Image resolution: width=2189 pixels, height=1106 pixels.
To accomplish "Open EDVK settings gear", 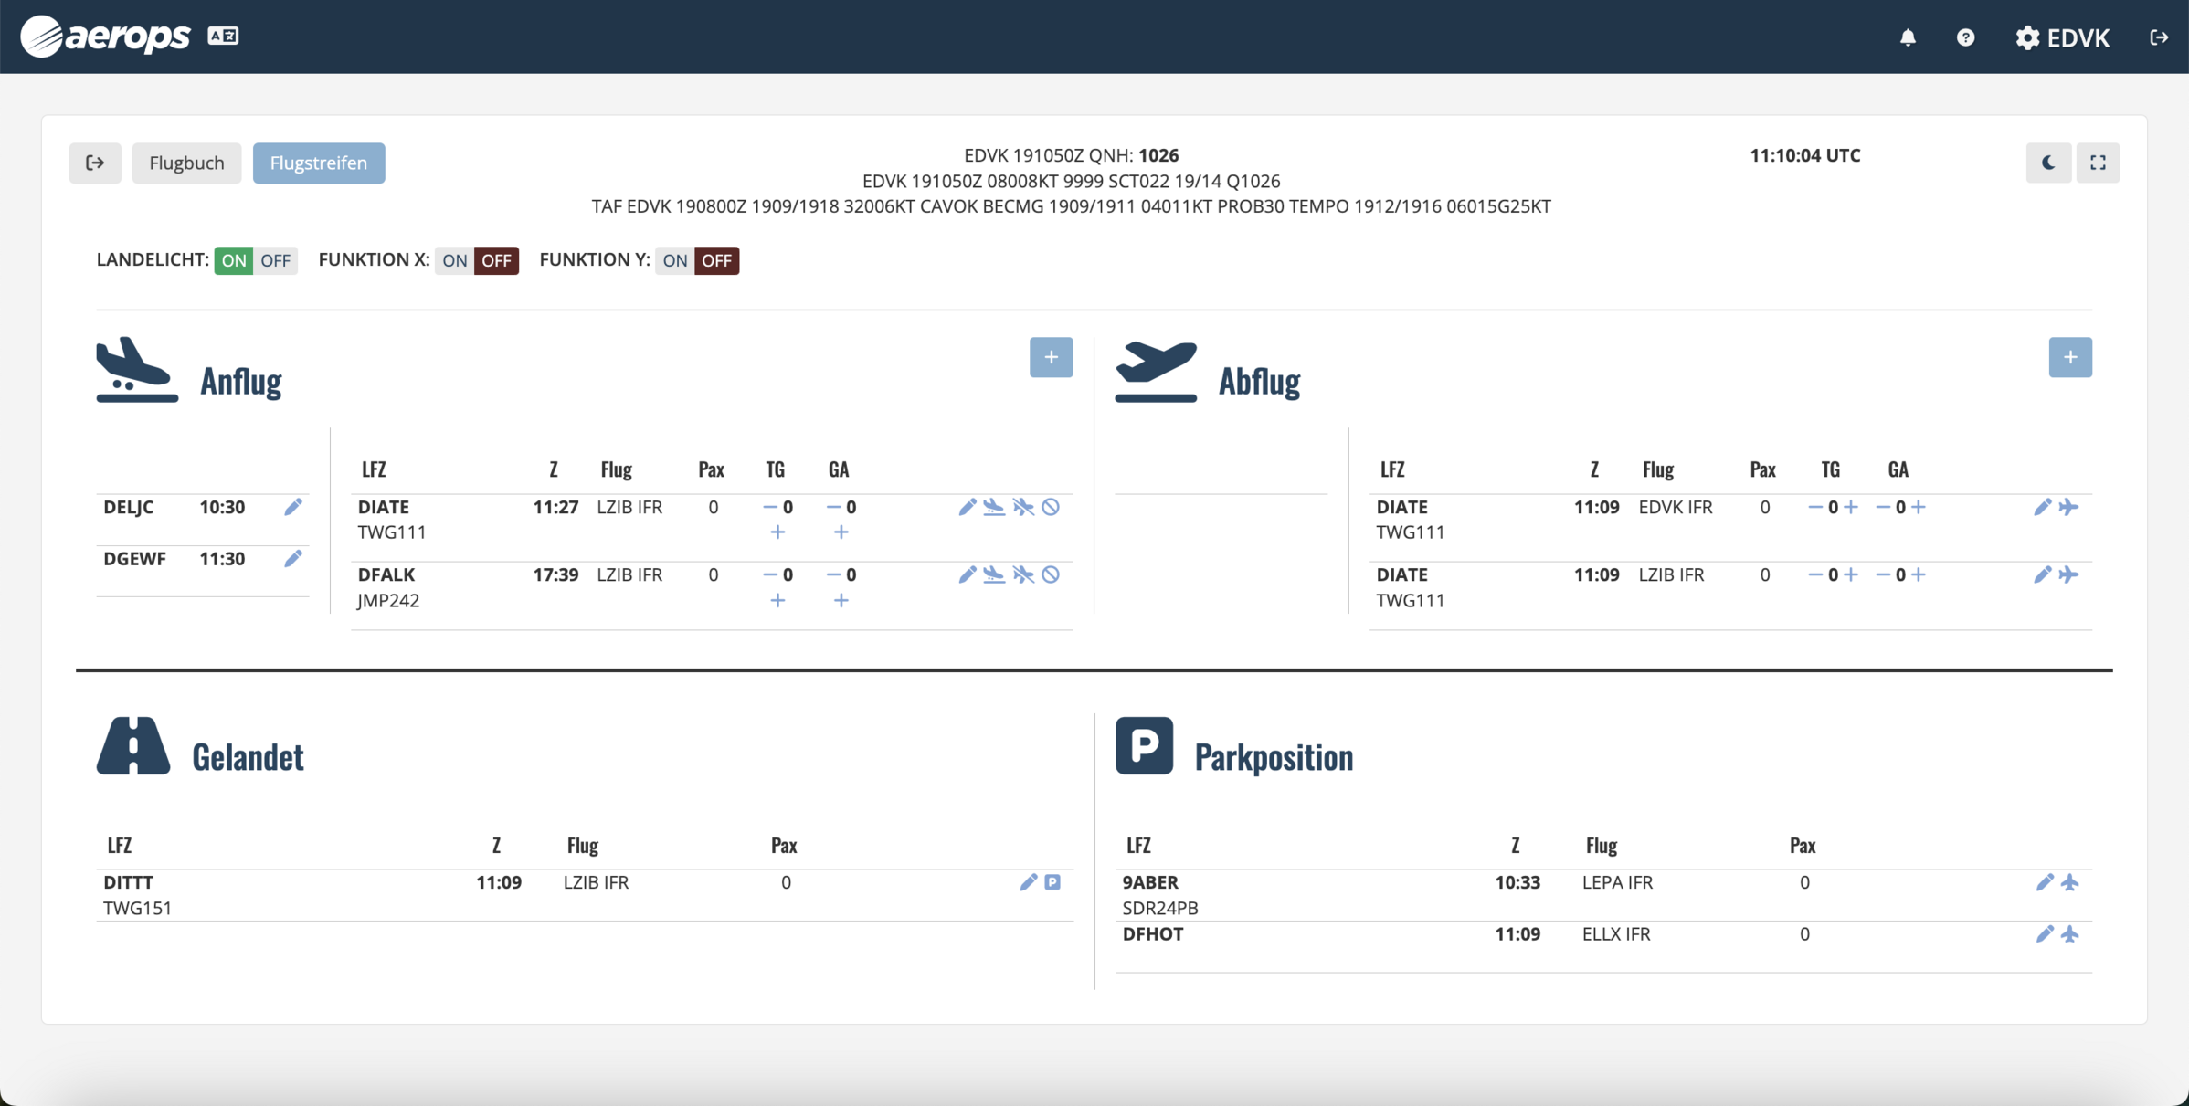I will (2062, 37).
